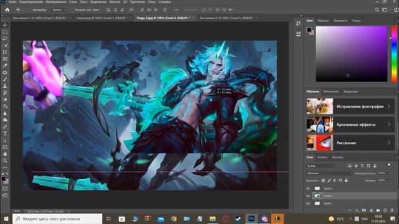Select the Eraser tool
Viewport: 399px width, 224px height.
[x=5, y=100]
